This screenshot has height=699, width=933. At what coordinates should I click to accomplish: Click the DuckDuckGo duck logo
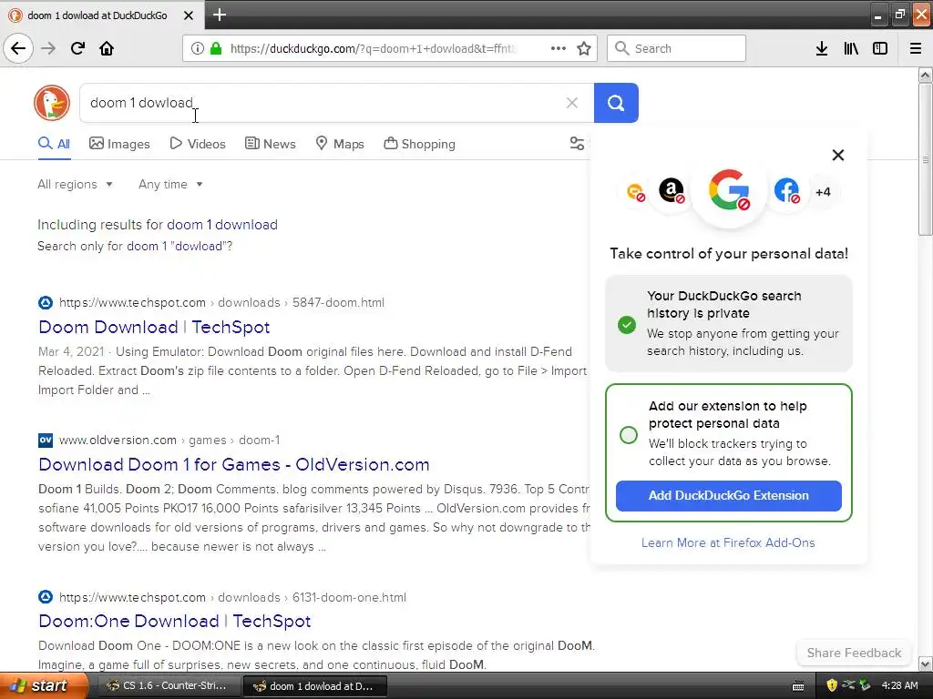pyautogui.click(x=52, y=103)
